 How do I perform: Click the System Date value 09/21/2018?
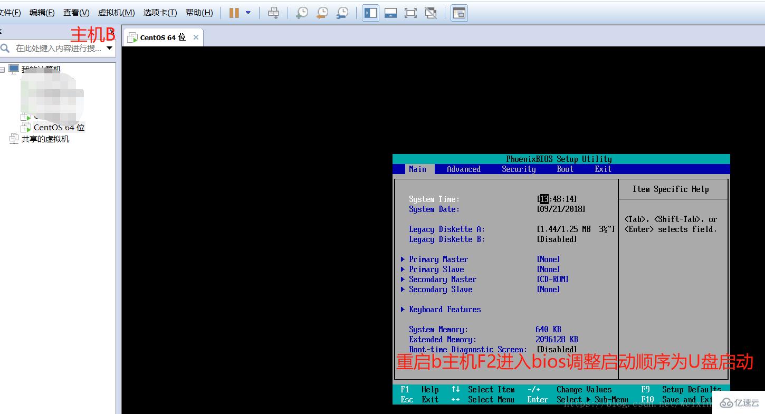point(561,209)
